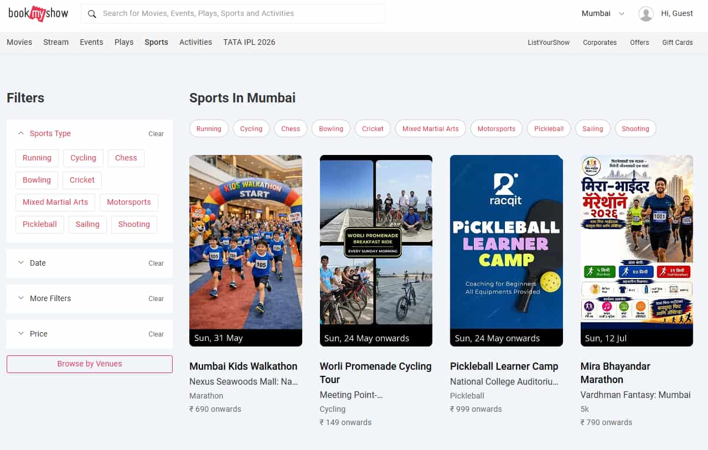Toggle Chess filter in sidebar
The height and width of the screenshot is (450, 708).
point(126,158)
